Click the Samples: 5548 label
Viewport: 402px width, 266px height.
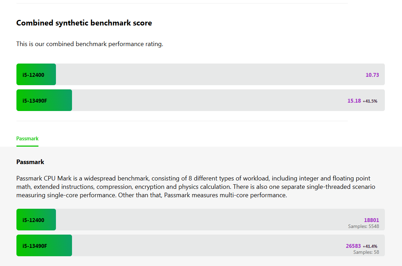363,226
